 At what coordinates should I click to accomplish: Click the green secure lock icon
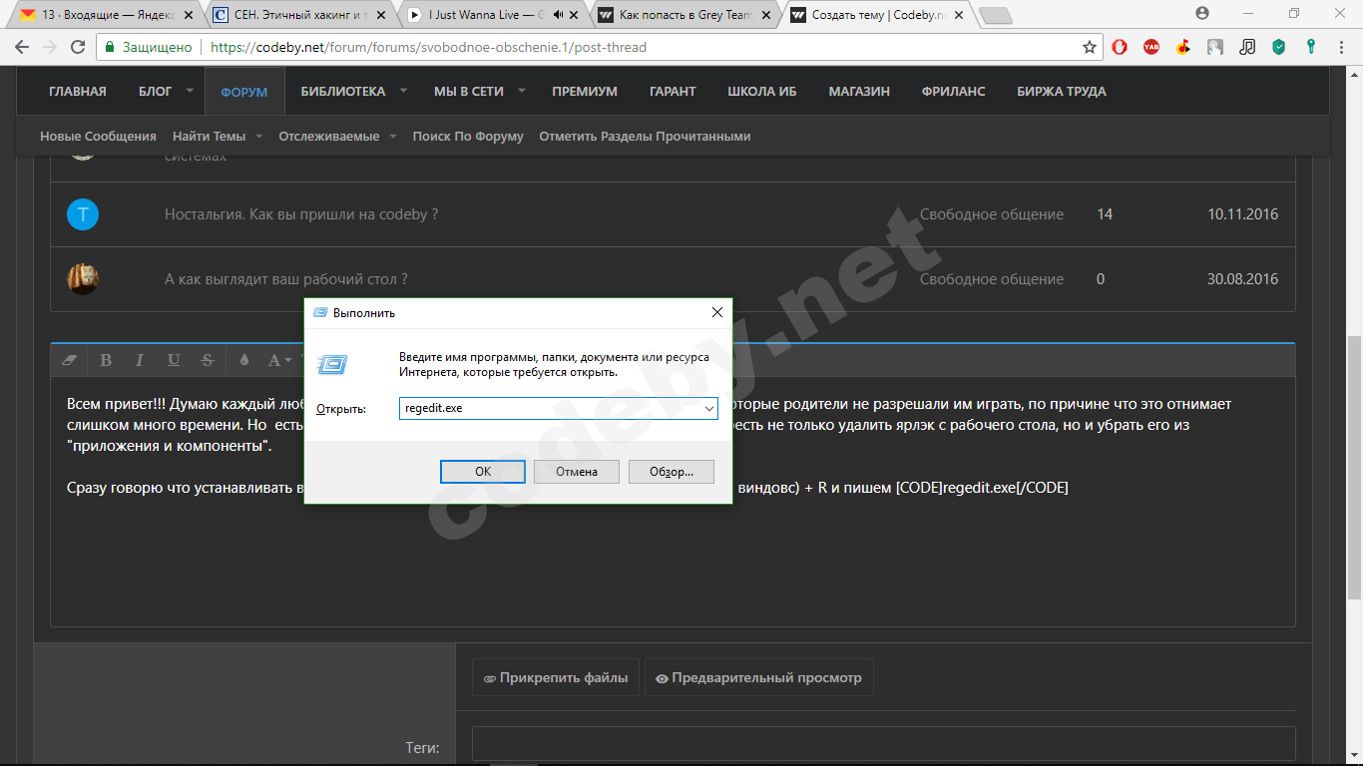click(110, 47)
